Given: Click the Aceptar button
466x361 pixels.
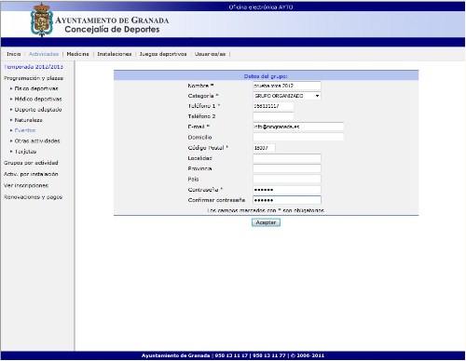Looking at the screenshot, I should pyautogui.click(x=266, y=222).
